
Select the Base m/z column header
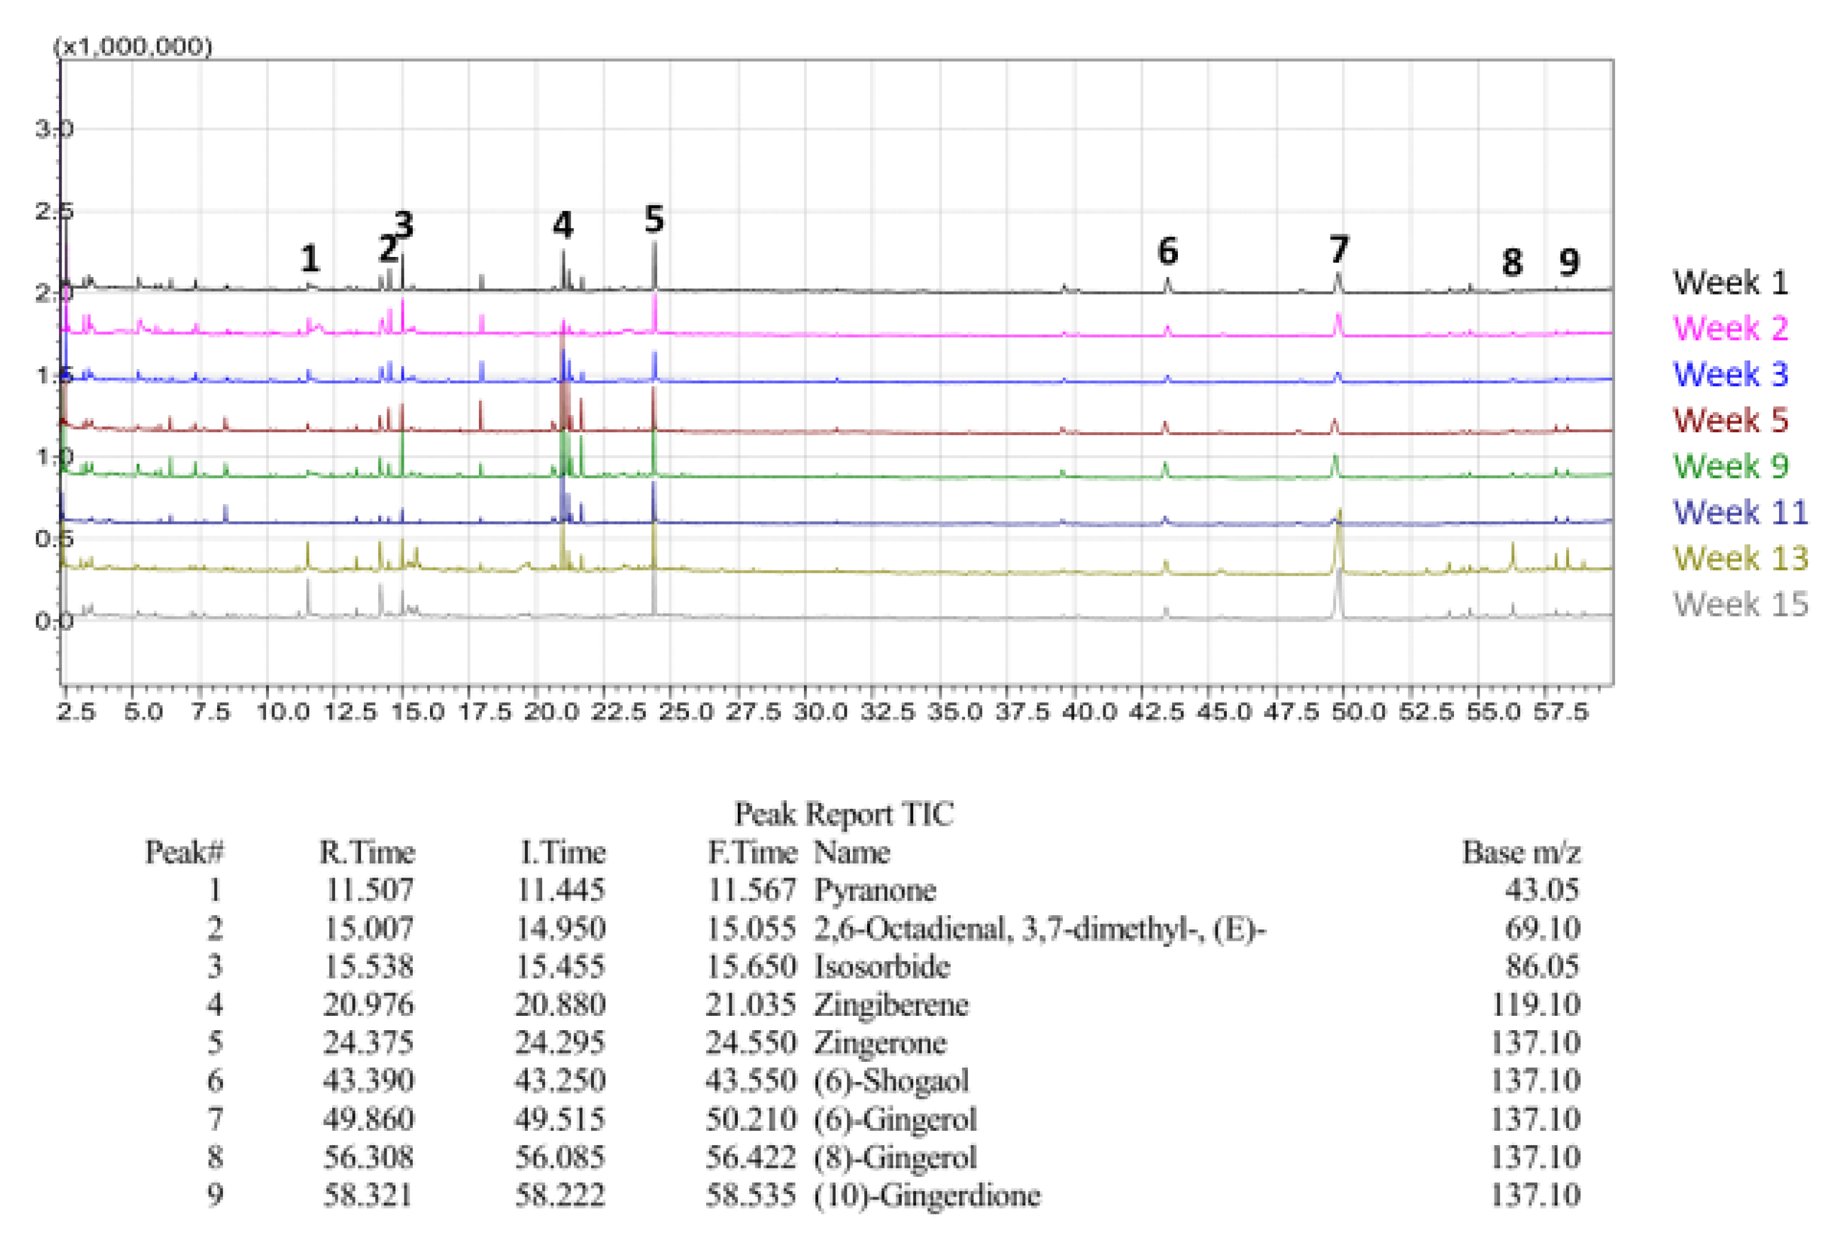tap(1522, 853)
